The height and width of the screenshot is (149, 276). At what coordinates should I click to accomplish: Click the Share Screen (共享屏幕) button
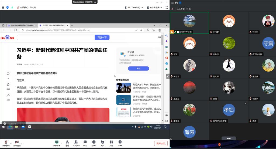click(x=57, y=143)
